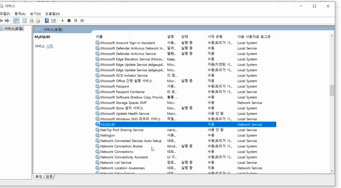Screen dimensions: 341x188
Task: Click the scroll up arrow of the services list
Action: [x=332, y=36]
